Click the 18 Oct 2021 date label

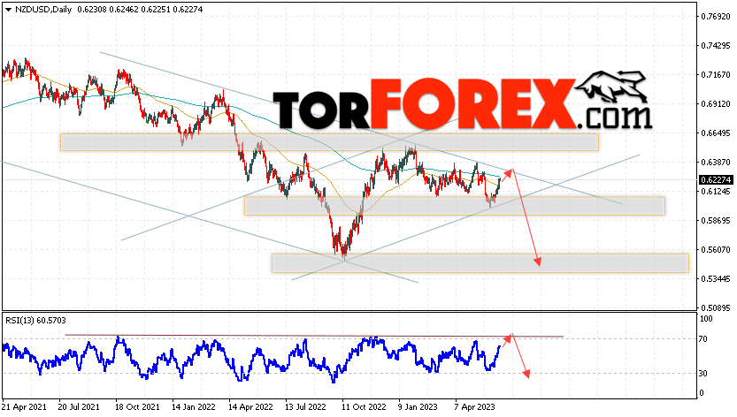[138, 407]
